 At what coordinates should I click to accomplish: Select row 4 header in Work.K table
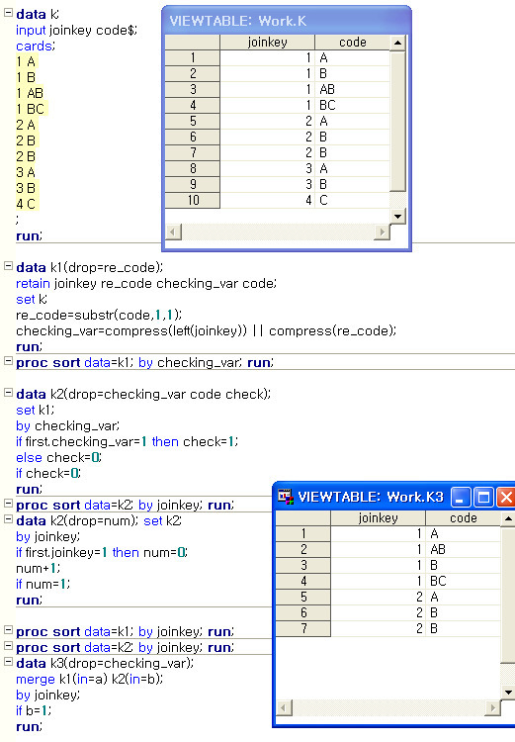193,105
